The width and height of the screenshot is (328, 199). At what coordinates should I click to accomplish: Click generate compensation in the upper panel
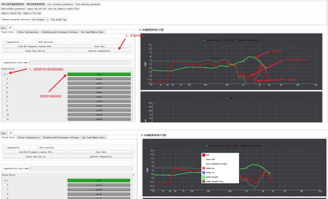[x=99, y=51]
